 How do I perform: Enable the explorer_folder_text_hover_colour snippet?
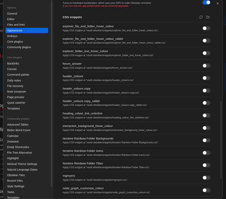[x=206, y=53]
